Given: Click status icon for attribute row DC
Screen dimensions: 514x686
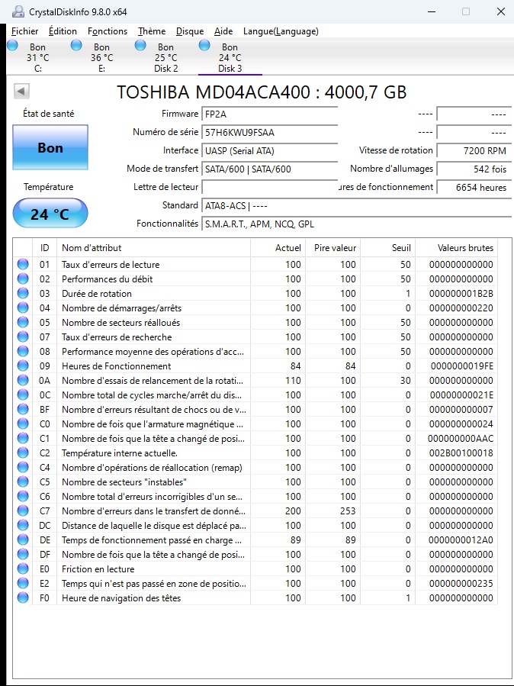Looking at the screenshot, I should [23, 525].
